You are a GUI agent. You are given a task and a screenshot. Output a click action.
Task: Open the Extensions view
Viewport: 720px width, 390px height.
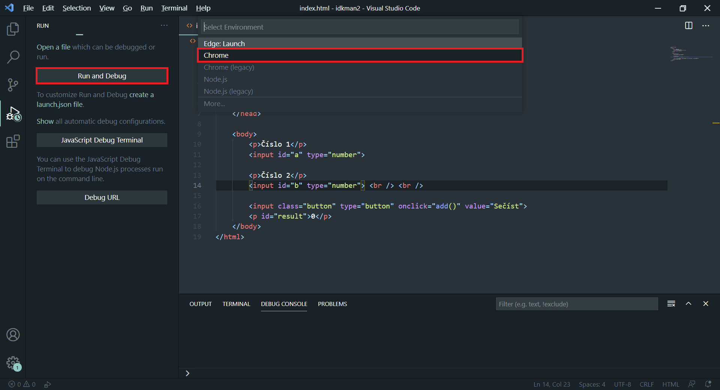coord(13,142)
